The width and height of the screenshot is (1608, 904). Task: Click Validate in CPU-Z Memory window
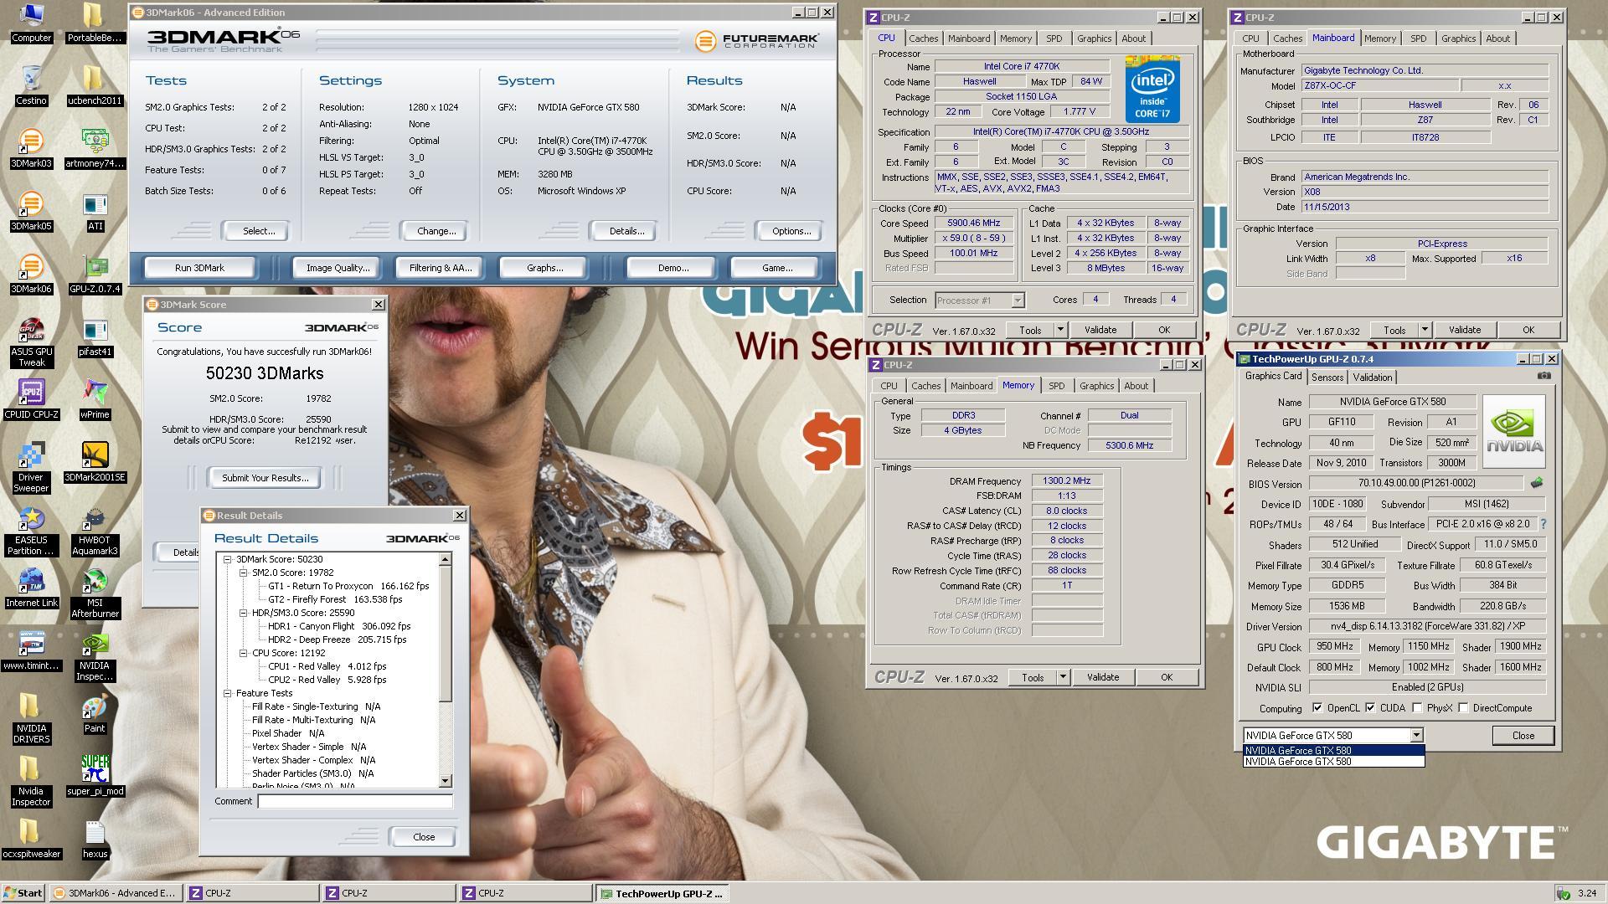[1102, 677]
